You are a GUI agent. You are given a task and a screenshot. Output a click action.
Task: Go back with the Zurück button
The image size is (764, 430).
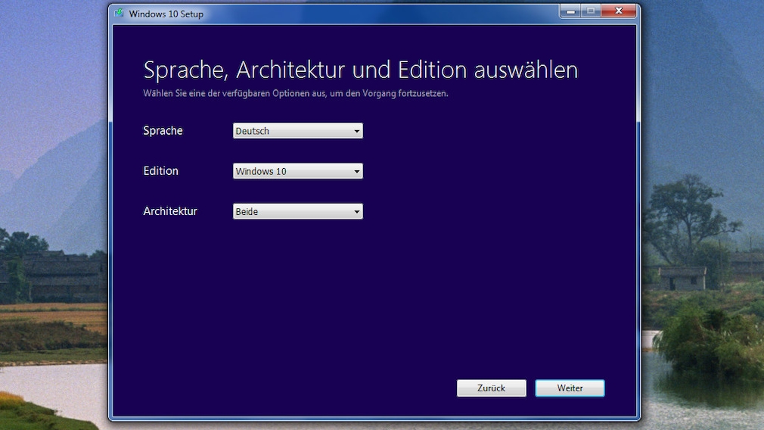coord(491,388)
